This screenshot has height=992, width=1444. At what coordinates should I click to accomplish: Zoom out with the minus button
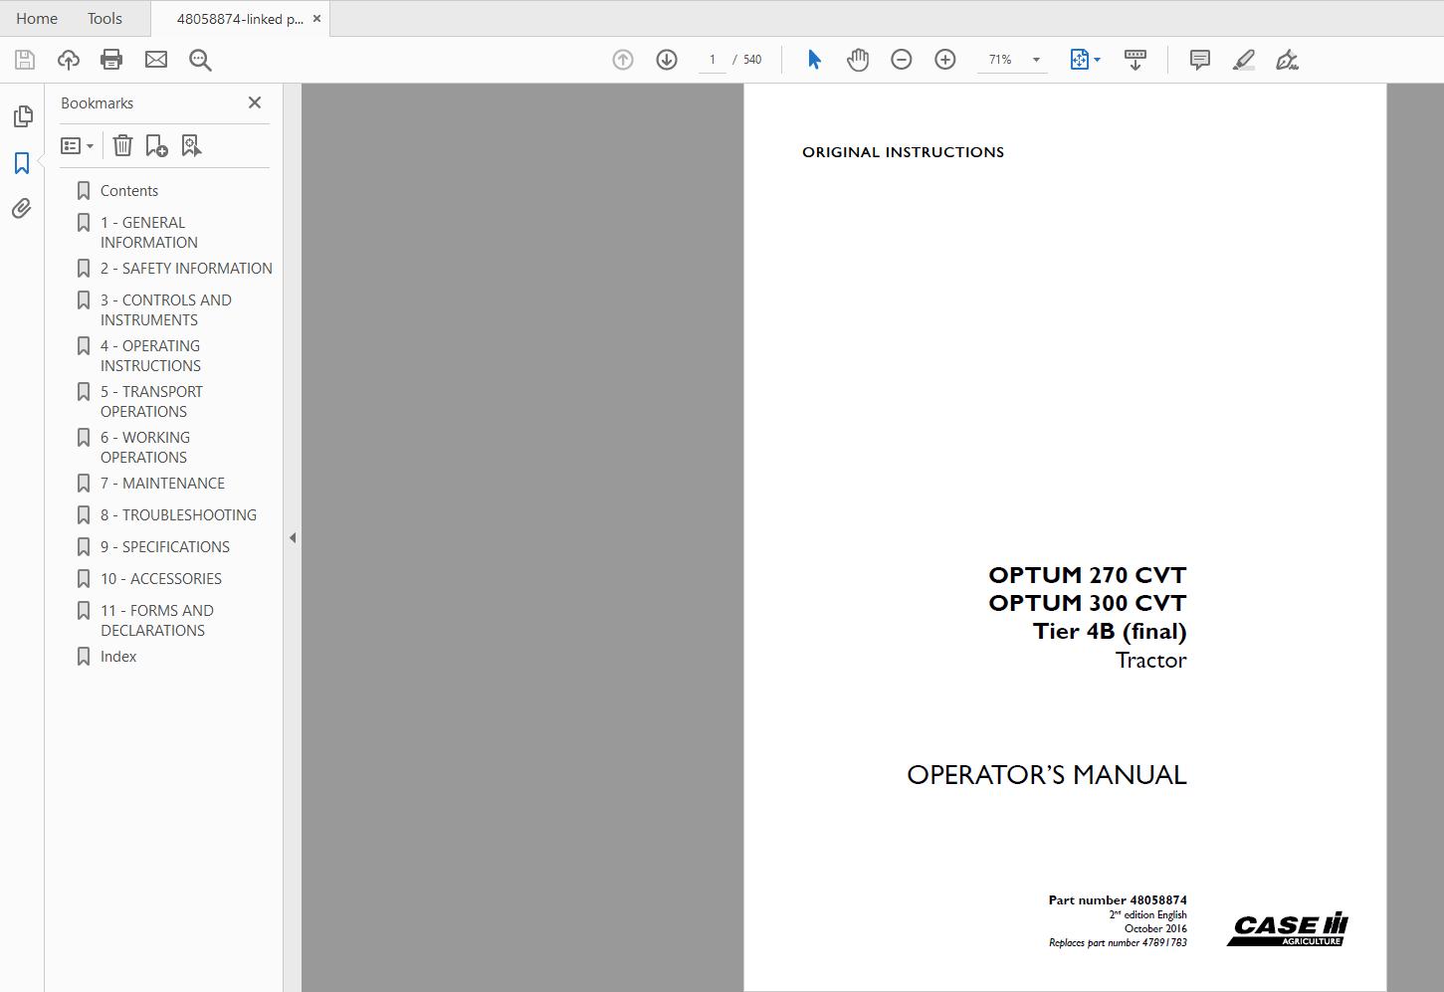point(902,60)
